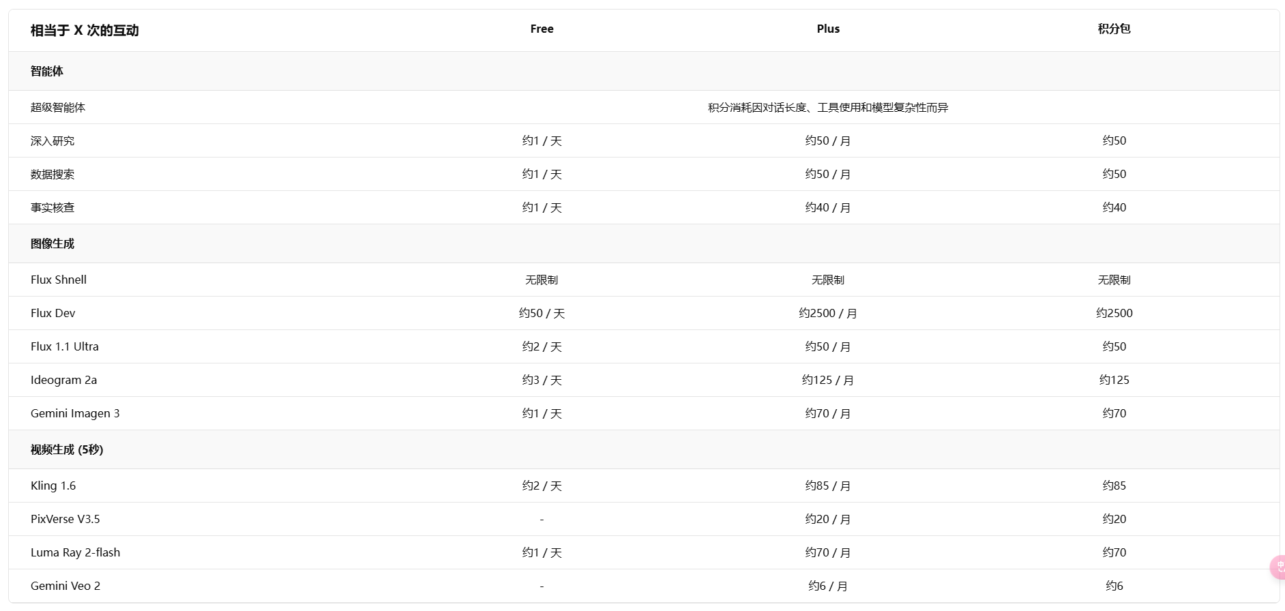Screen dimensions: 1285x611
Task: Click Ideogram 2a 积分包 value 约125
Action: [1114, 380]
